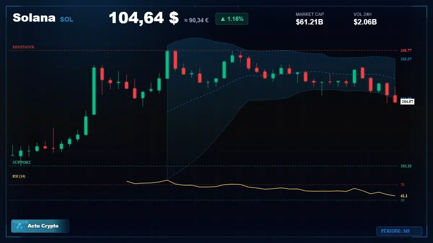
Task: Click the $61.21B market cap value
Action: tap(309, 22)
